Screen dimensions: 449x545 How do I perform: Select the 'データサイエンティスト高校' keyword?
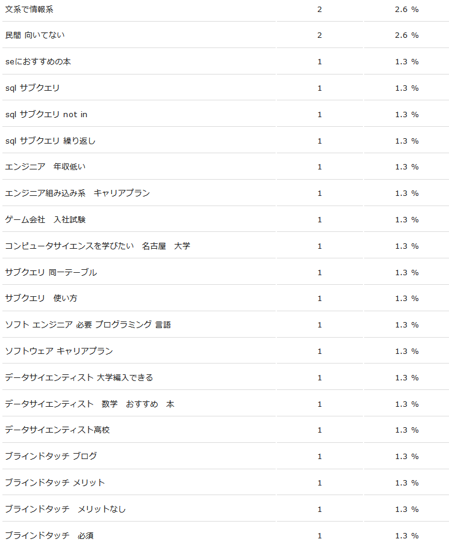[57, 430]
